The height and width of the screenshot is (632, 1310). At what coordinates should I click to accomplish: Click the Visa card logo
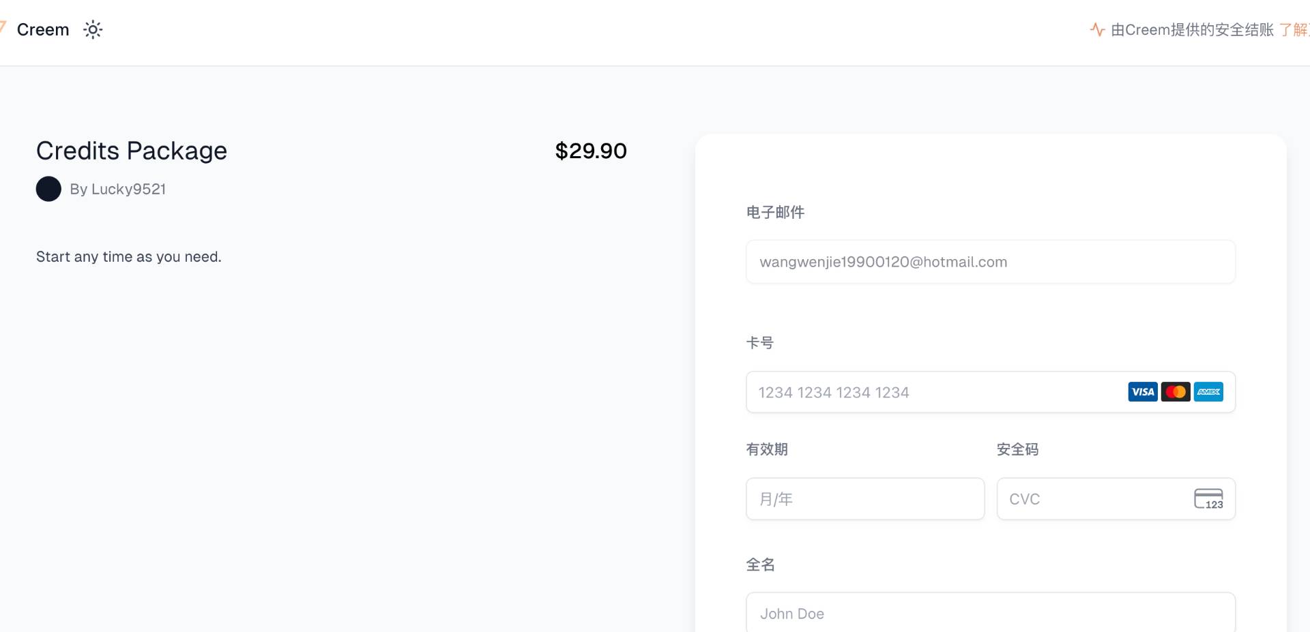coord(1142,392)
